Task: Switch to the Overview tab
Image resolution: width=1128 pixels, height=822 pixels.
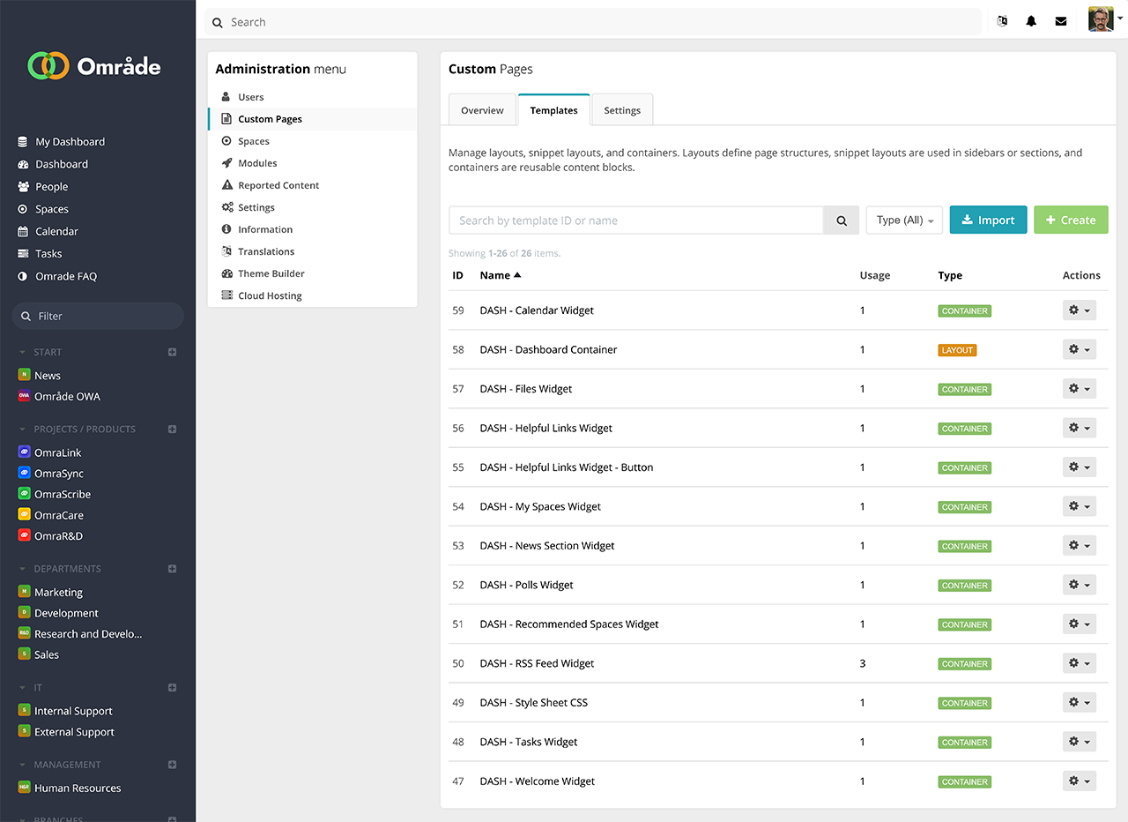Action: (x=482, y=110)
